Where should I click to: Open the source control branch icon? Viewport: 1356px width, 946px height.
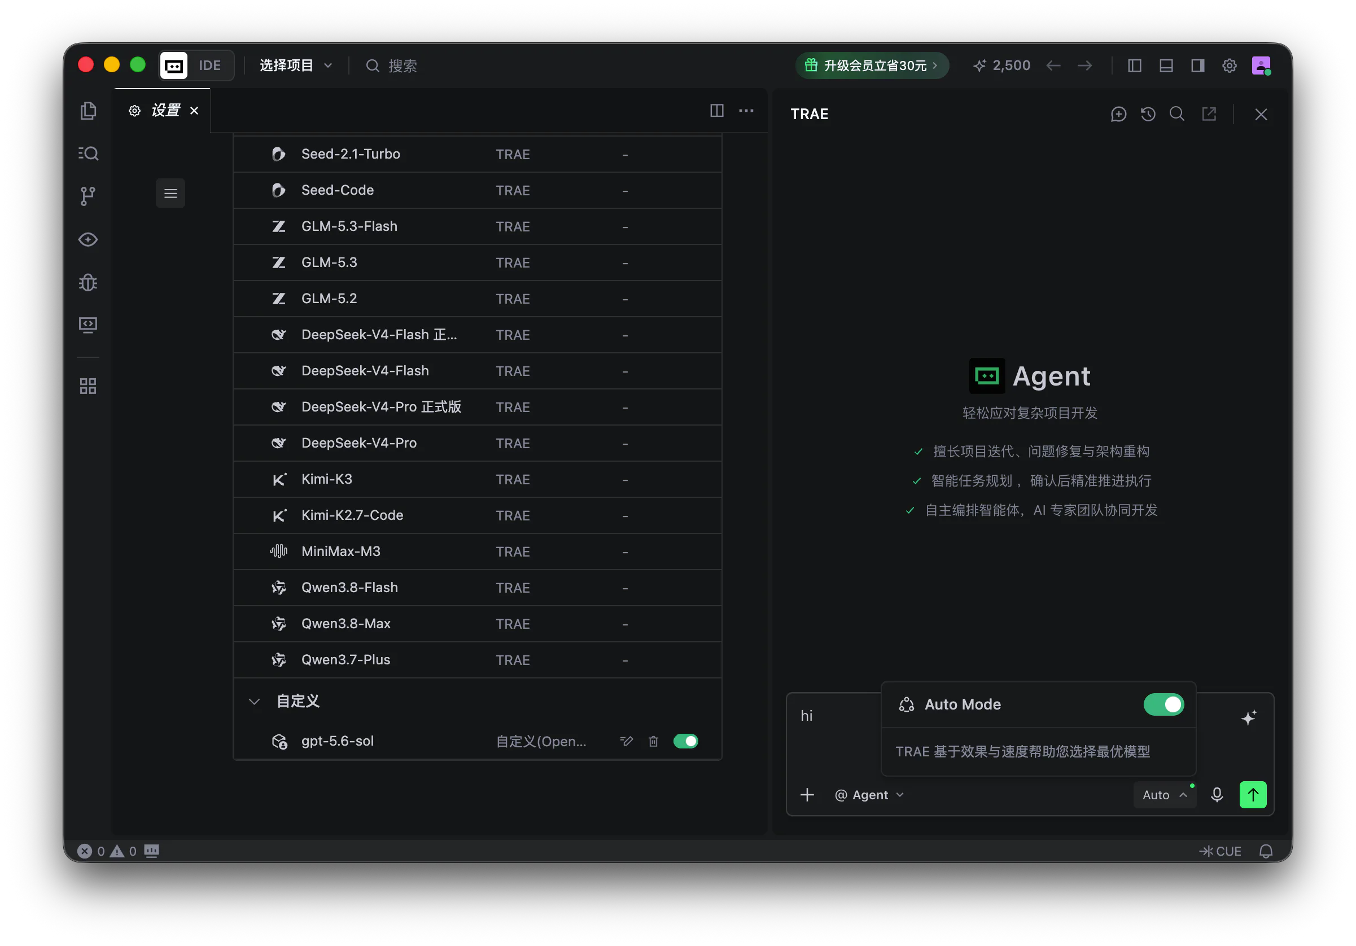88,196
